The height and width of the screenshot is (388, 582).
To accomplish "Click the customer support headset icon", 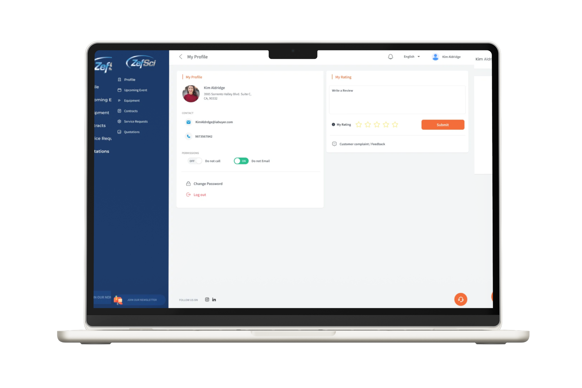I will point(461,300).
